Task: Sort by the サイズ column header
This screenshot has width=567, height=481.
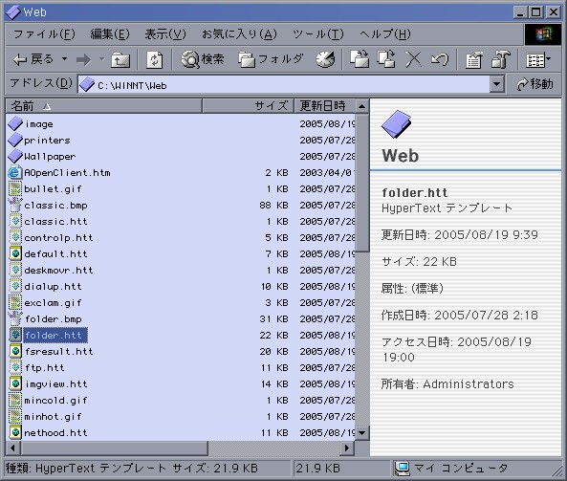Action: click(248, 106)
